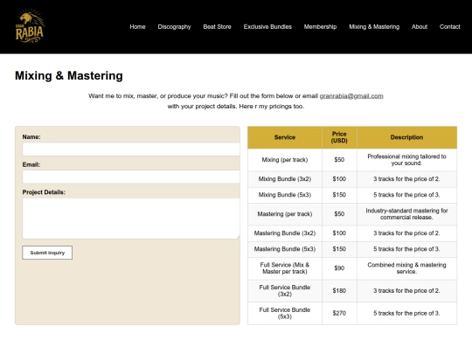Select the 'Mixing Bundle (5x3)' cell

[285, 195]
